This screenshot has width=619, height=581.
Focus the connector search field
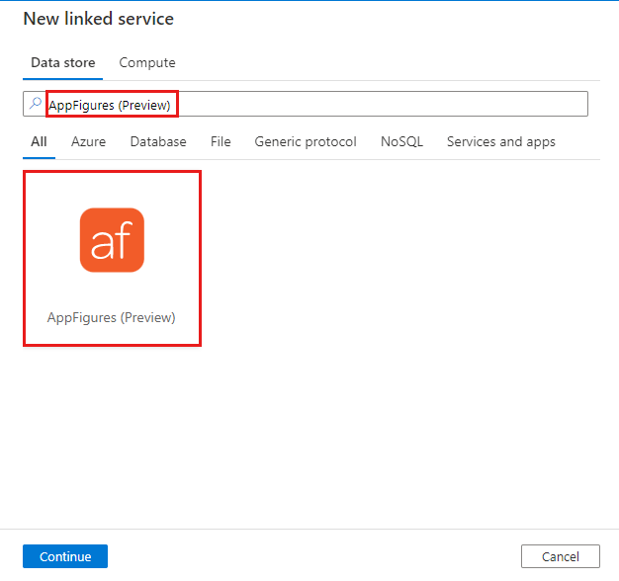[x=306, y=104]
